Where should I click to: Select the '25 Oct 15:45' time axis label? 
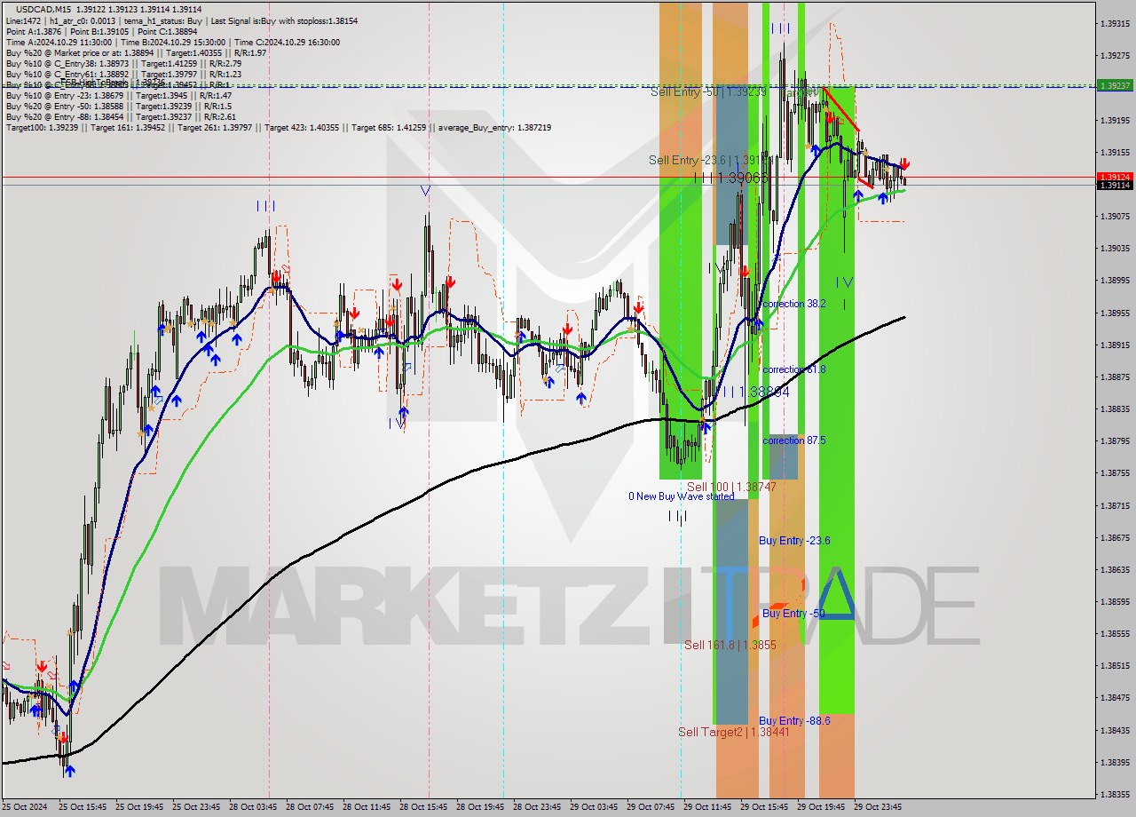[x=83, y=807]
